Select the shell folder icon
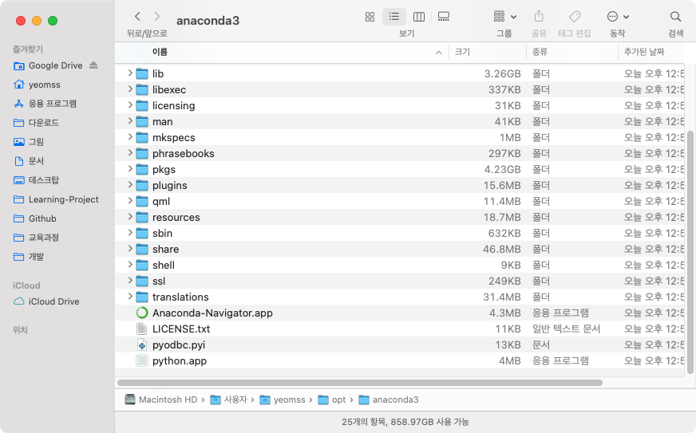This screenshot has height=433, width=696. tap(142, 266)
